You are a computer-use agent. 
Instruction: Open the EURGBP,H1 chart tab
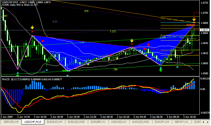[x=98, y=122]
